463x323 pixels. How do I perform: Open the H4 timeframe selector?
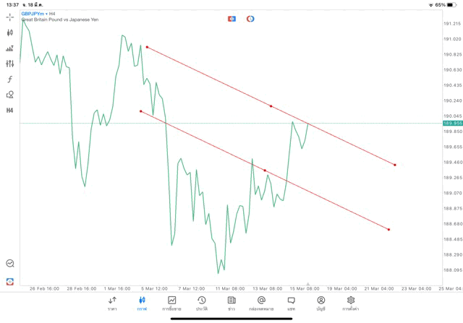10,110
